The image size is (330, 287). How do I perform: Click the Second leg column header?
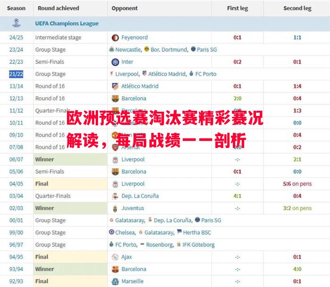click(297, 8)
